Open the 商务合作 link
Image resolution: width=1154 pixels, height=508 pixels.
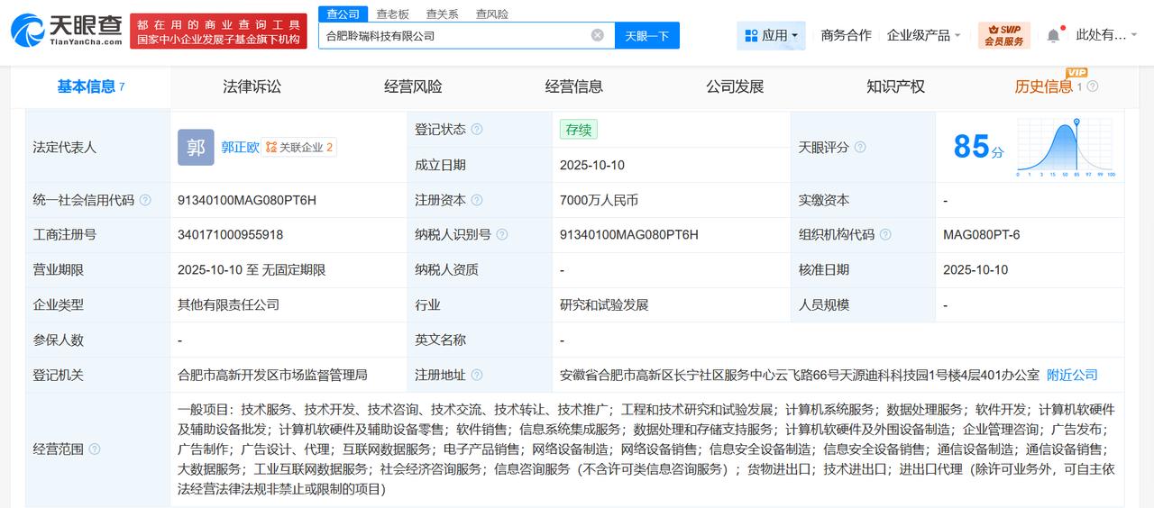click(846, 35)
